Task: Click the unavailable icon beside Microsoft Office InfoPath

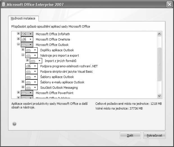Action: [24, 34]
